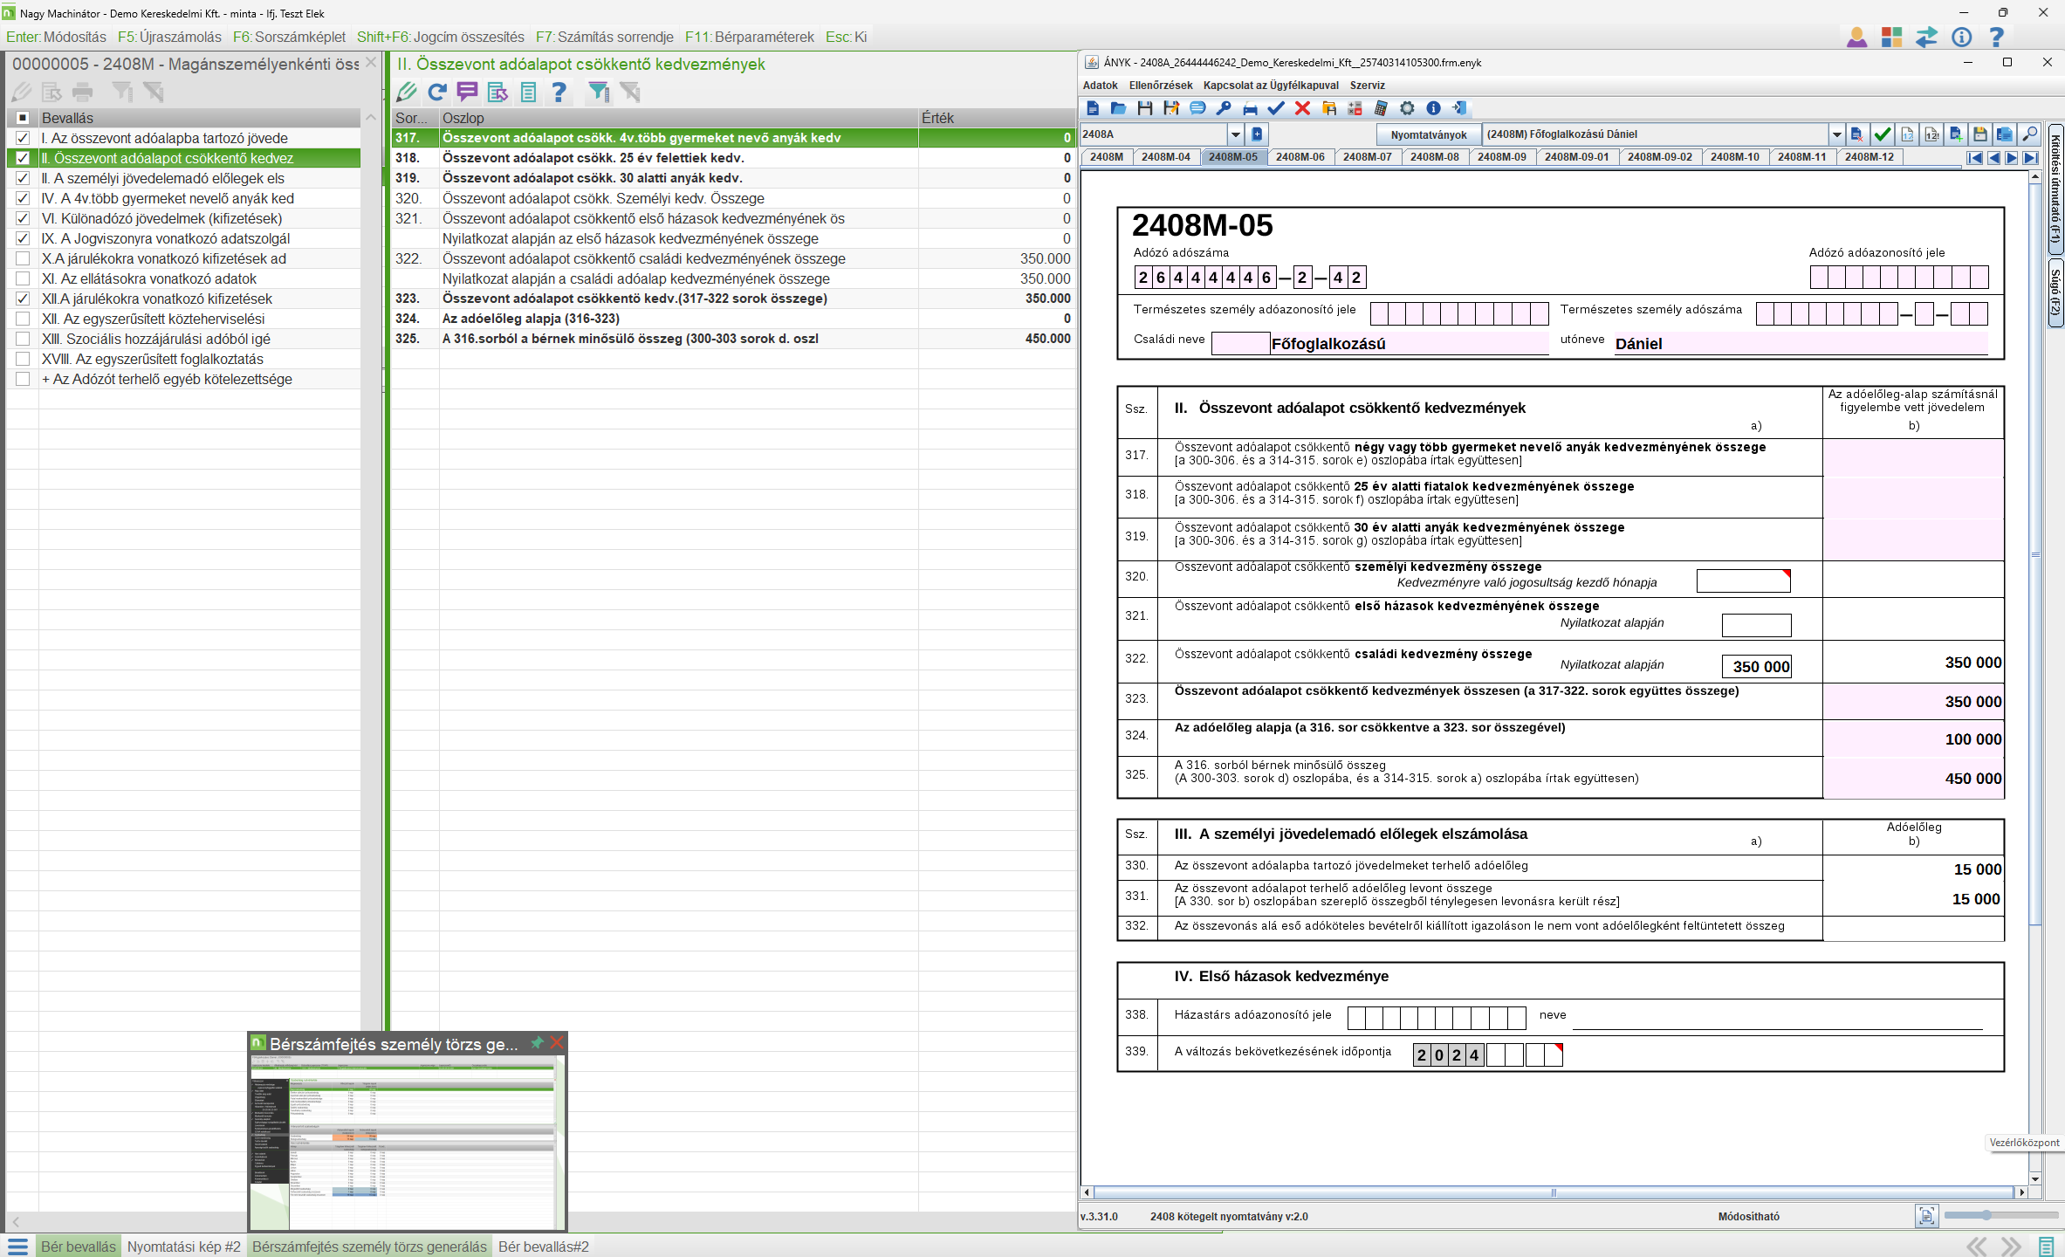Image resolution: width=2065 pixels, height=1257 pixels.
Task: Open the Bér bevallás#2 bottom tab
Action: coord(543,1247)
